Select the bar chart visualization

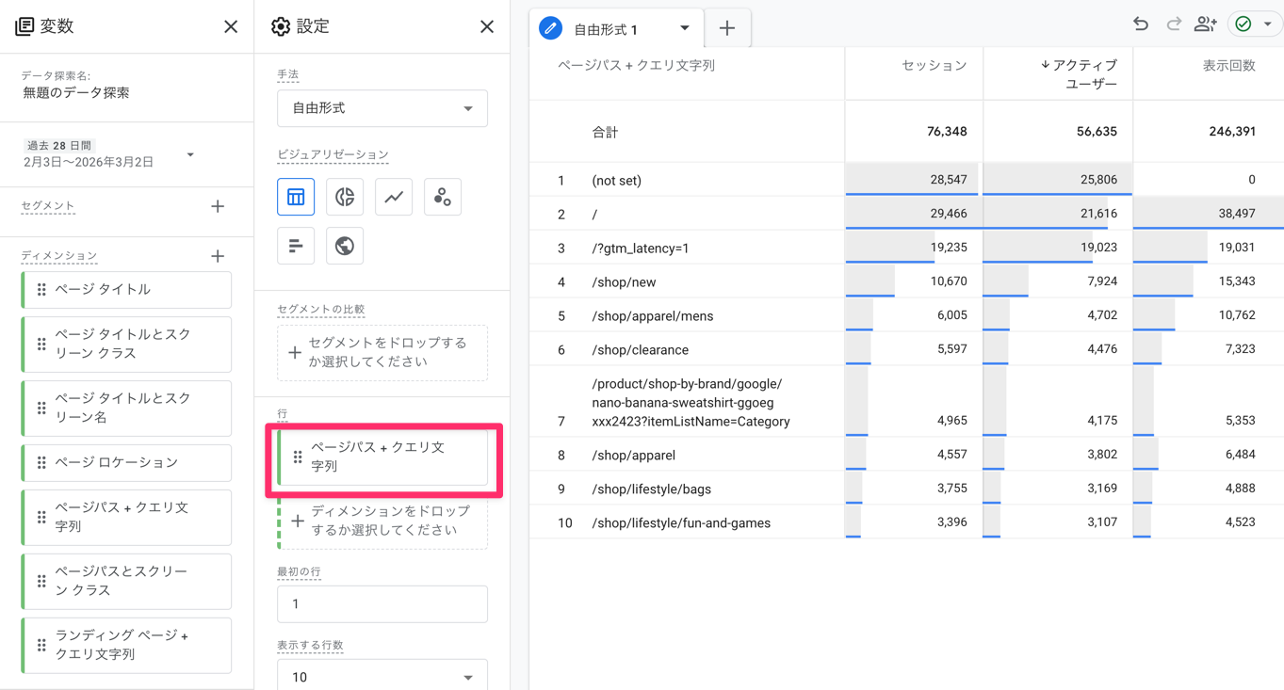click(296, 246)
